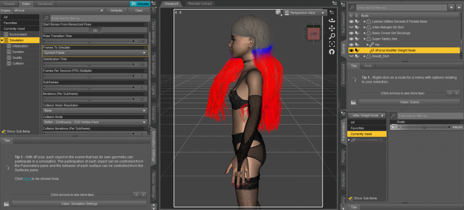Activate the pan view cross-arrows icon
Screen dimensions: 464x210
pyautogui.click(x=332, y=28)
